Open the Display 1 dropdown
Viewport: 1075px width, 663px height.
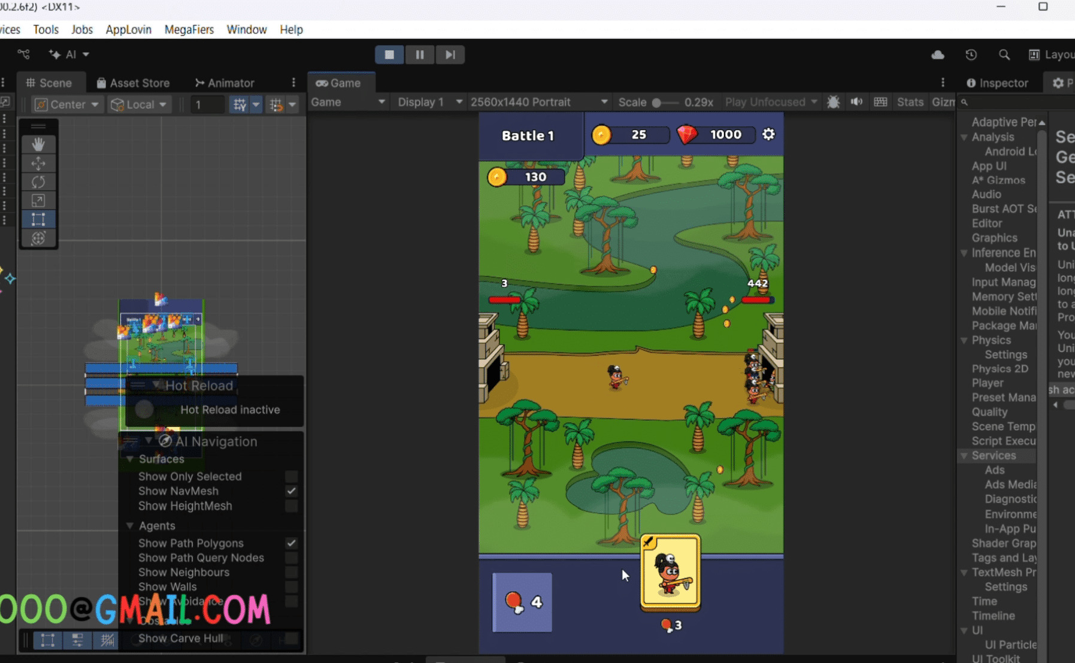429,102
